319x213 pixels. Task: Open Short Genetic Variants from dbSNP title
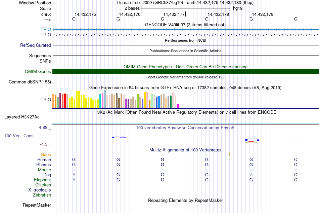click(185, 77)
